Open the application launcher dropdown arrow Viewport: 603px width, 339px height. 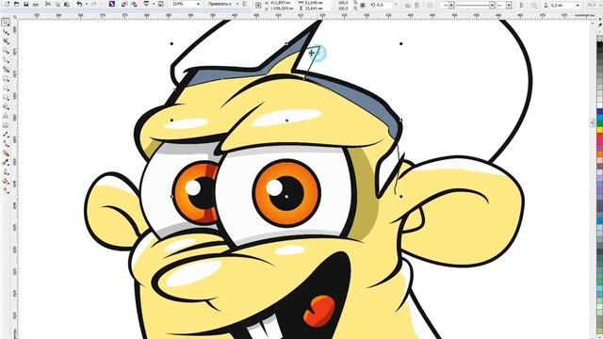(154, 4)
